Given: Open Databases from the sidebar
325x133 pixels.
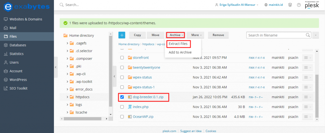Looking at the screenshot, I should pos(18,45).
